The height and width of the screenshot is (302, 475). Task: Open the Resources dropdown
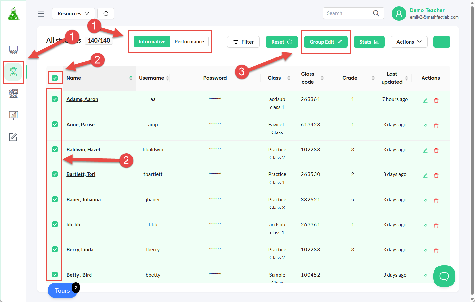[x=73, y=14]
